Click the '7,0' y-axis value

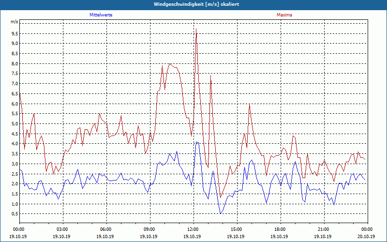15,84
